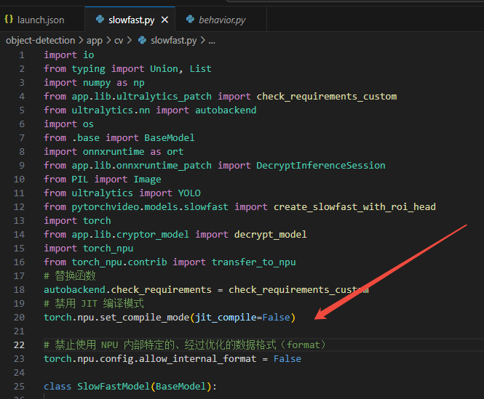This screenshot has width=484, height=399.
Task: Open the app folder breadcrumb
Action: pos(95,41)
